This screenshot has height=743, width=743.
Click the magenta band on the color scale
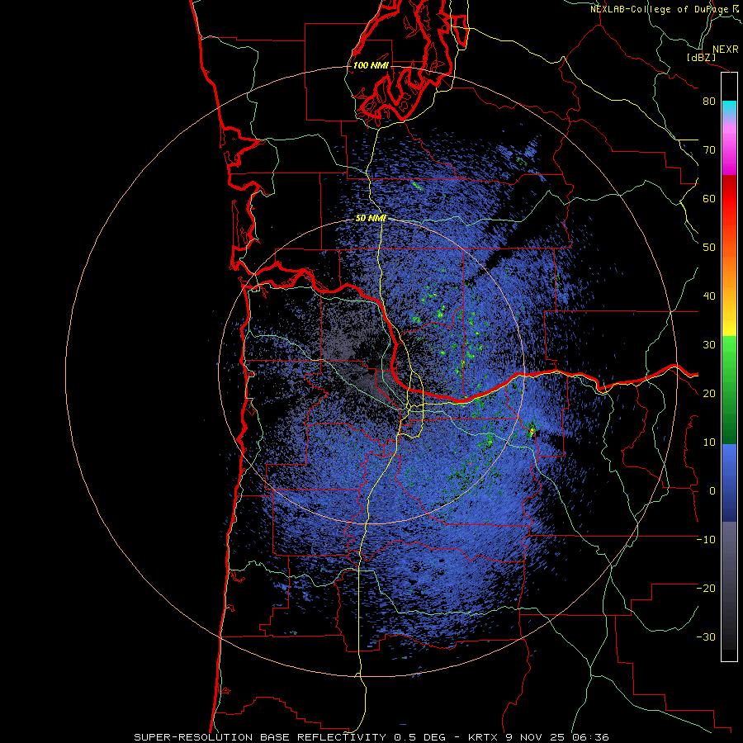[x=729, y=152]
